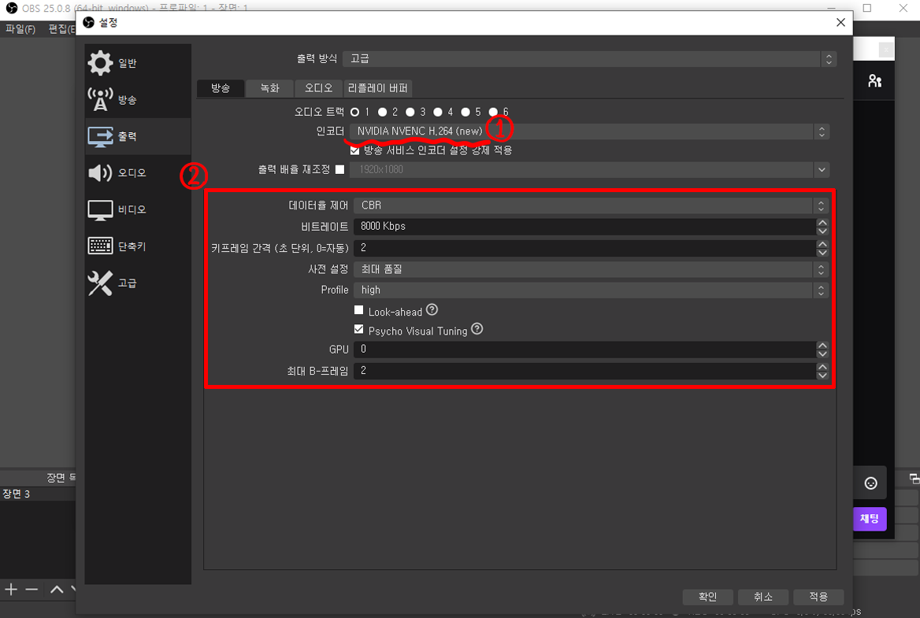920x618 pixels.
Task: Switch to the 녹화 tab
Action: (270, 88)
